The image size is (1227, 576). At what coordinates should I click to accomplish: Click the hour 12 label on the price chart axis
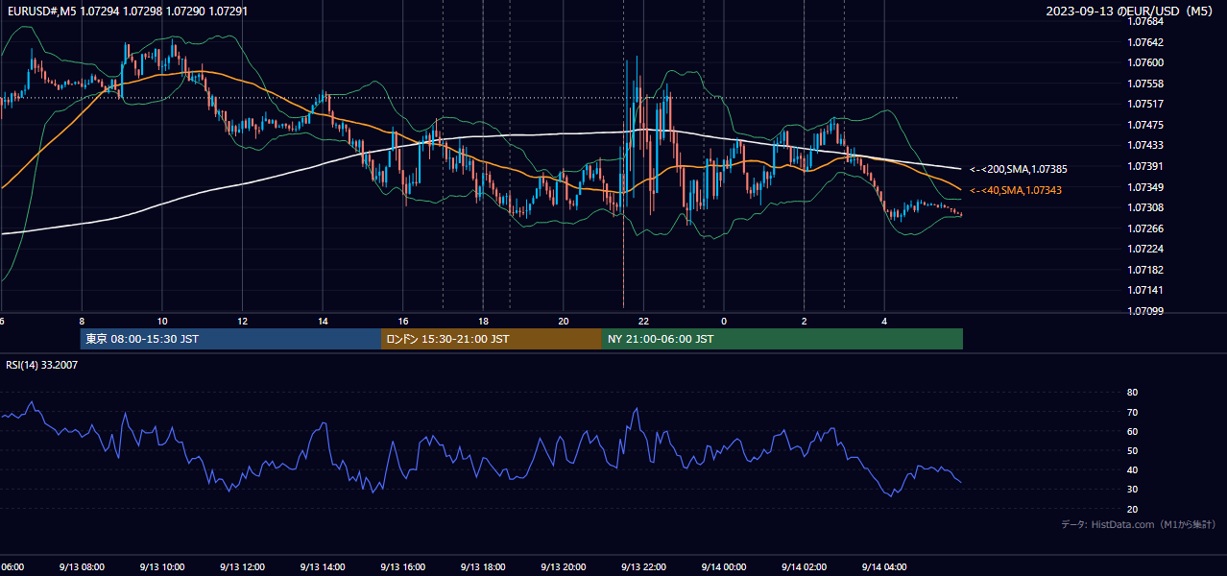click(x=243, y=321)
